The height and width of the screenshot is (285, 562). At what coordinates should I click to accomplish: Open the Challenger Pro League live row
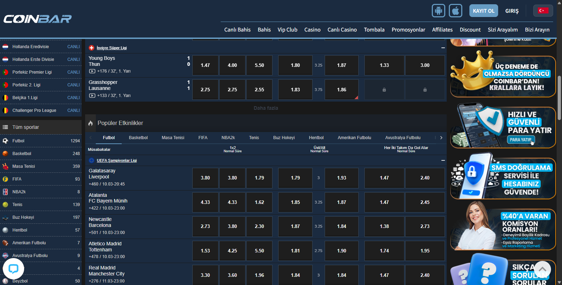(41, 110)
